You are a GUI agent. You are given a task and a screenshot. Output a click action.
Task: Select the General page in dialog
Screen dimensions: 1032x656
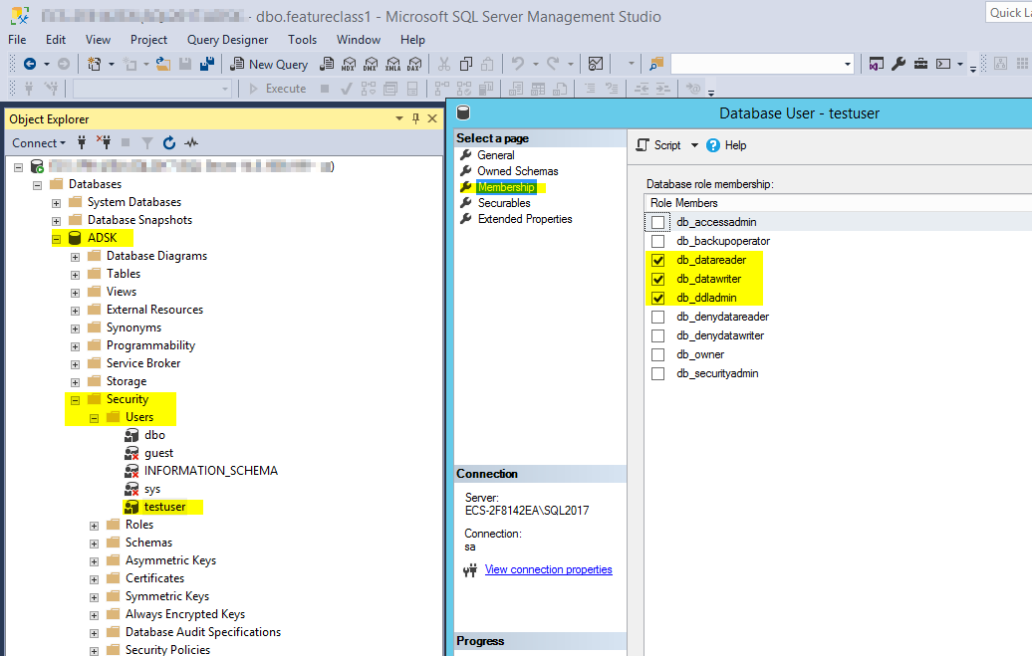[x=496, y=155]
